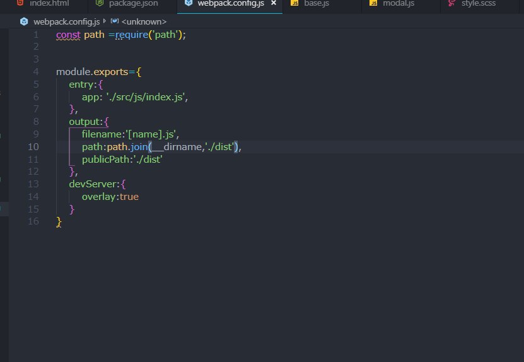Image resolution: width=524 pixels, height=362 pixels.
Task: Click the 'true' value on line 14
Action: (129, 197)
